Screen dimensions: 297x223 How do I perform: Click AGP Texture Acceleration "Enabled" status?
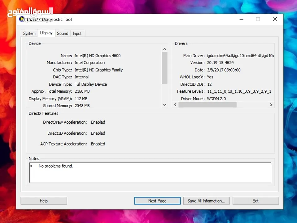coord(98,144)
